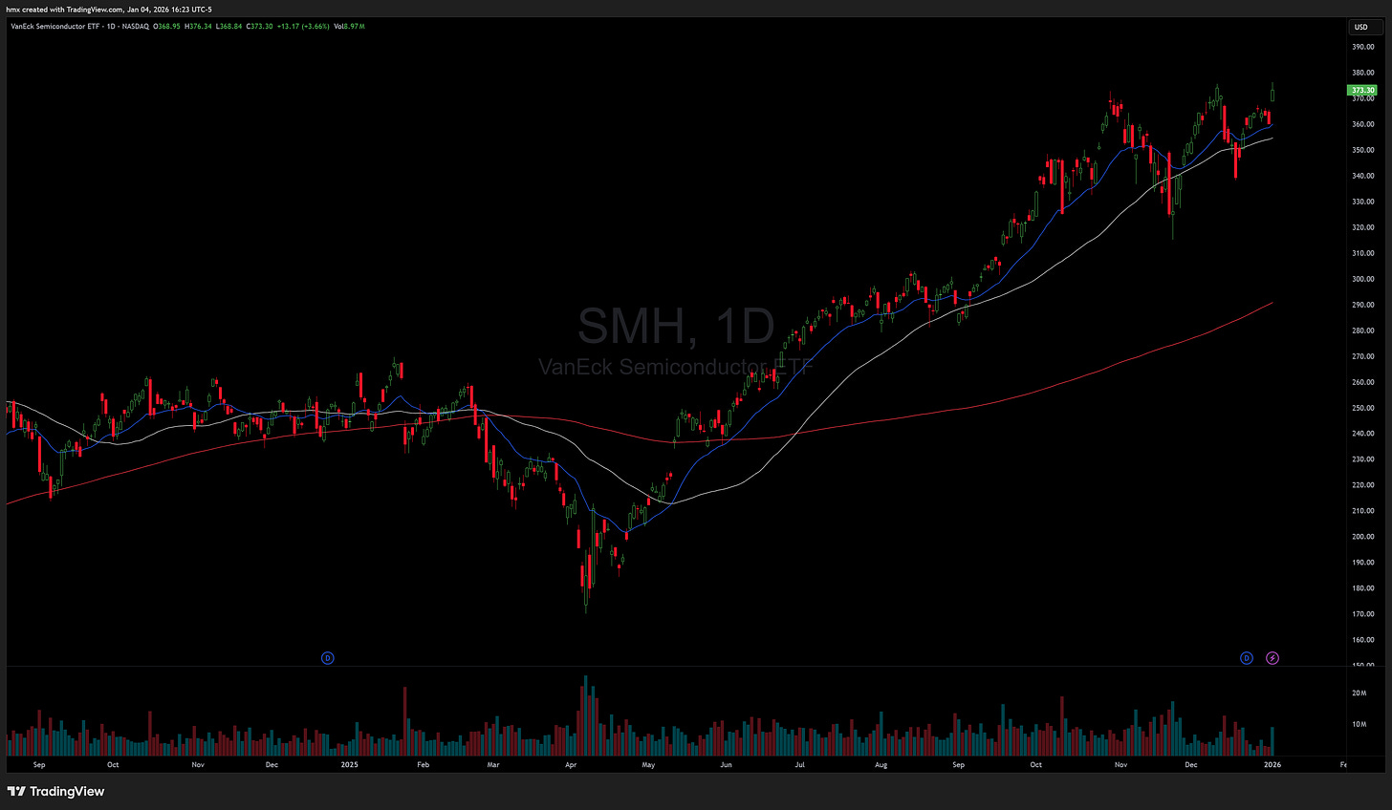
Task: Click the dividend marker near the 2025 label
Action: tap(327, 658)
